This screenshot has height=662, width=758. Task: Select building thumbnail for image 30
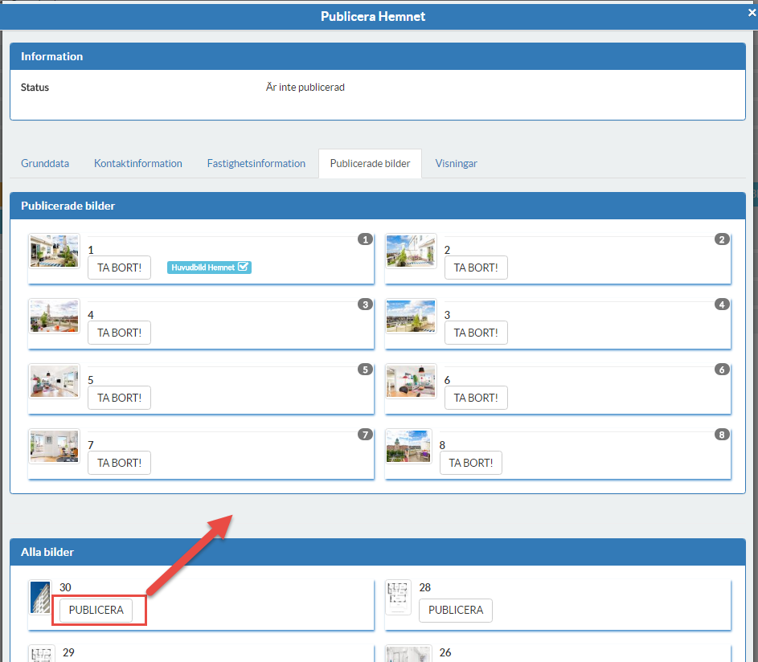coord(40,597)
